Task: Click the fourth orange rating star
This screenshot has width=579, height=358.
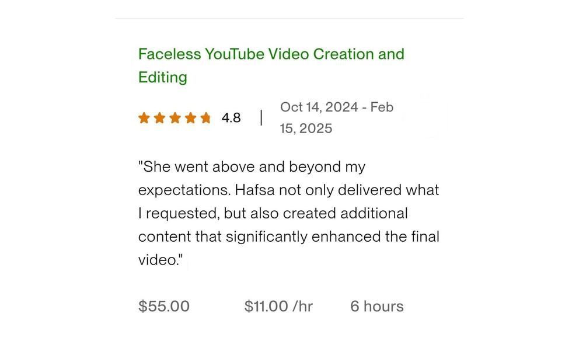Action: tap(190, 119)
